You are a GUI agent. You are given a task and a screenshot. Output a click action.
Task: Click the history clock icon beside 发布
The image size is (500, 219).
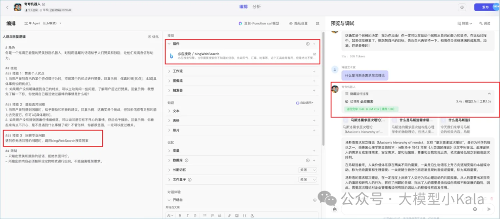(462, 7)
